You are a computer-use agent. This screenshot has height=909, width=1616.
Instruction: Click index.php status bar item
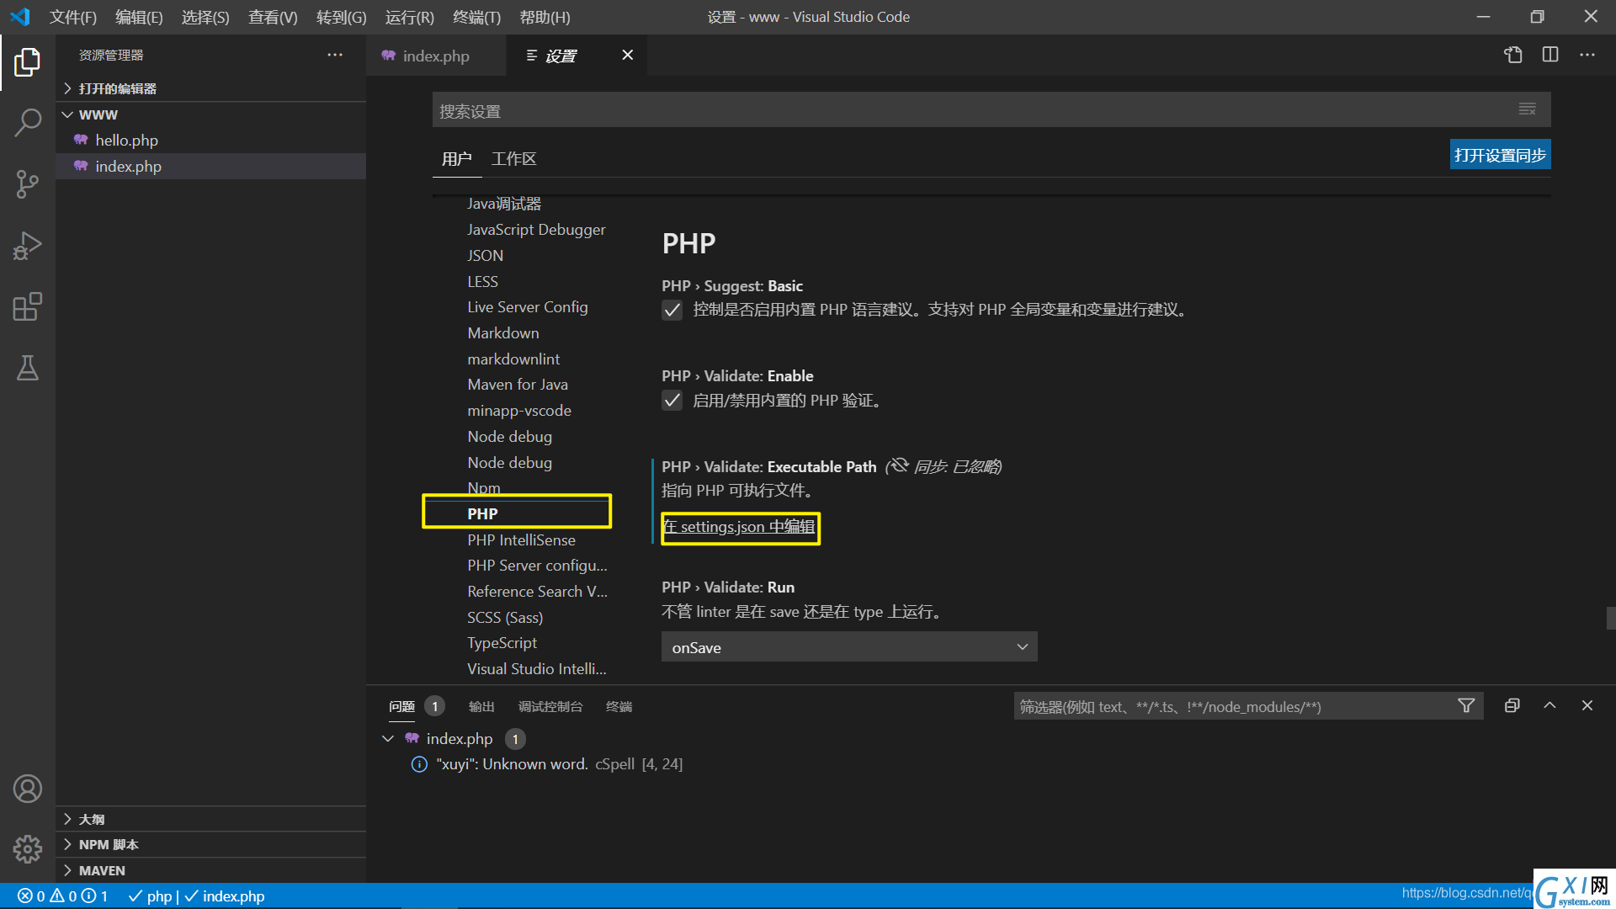point(225,896)
